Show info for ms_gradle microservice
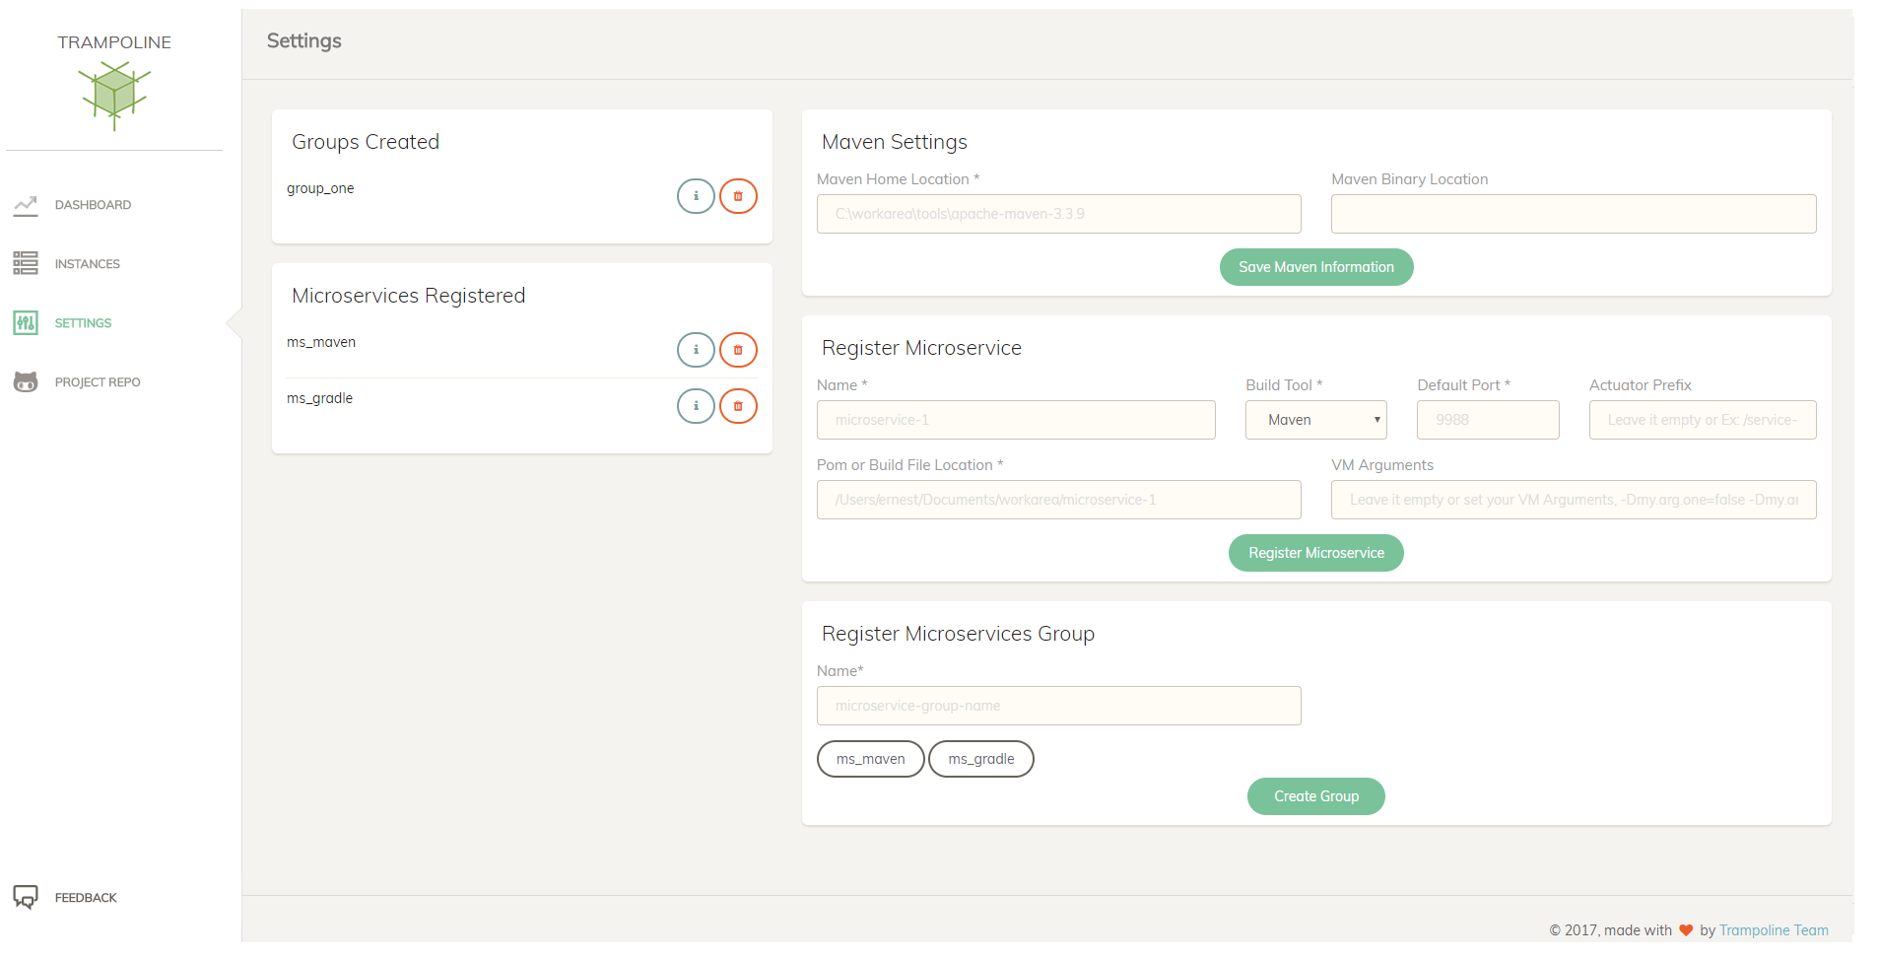 point(696,406)
